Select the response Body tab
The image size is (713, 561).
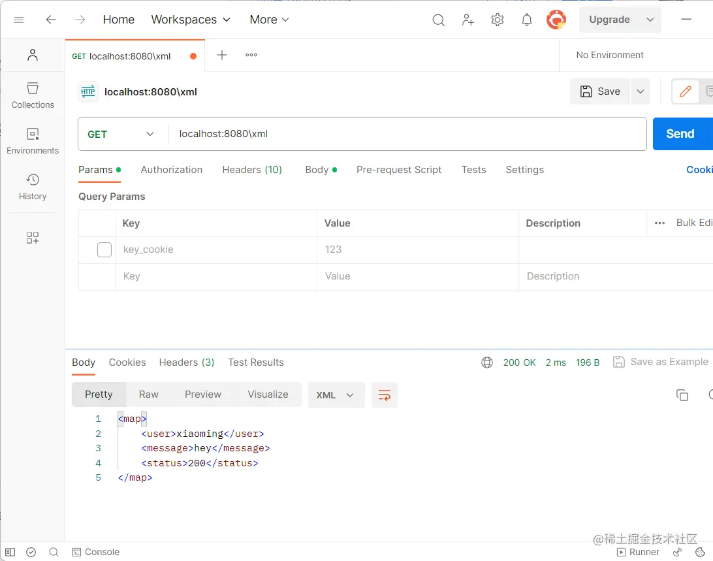[x=84, y=362]
